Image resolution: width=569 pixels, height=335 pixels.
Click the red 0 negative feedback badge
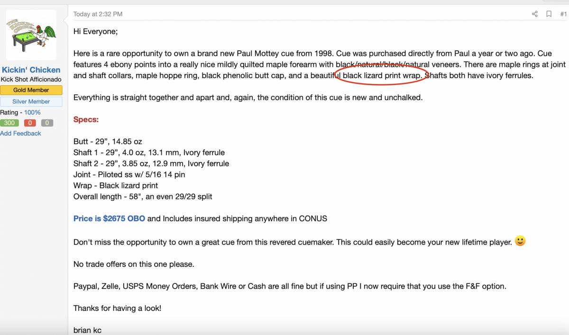click(x=30, y=123)
